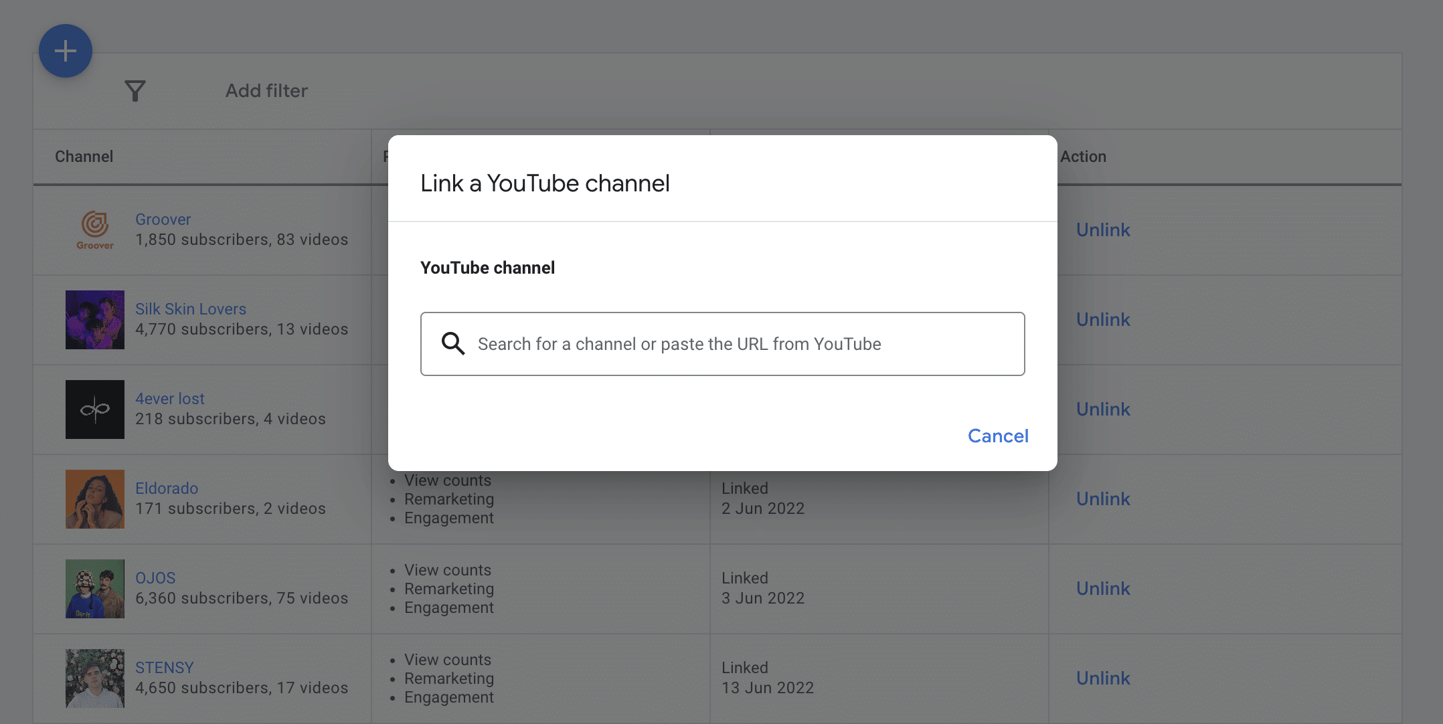Click View counts in the OJOS row
Viewport: 1443px width, 724px height.
[x=448, y=570]
